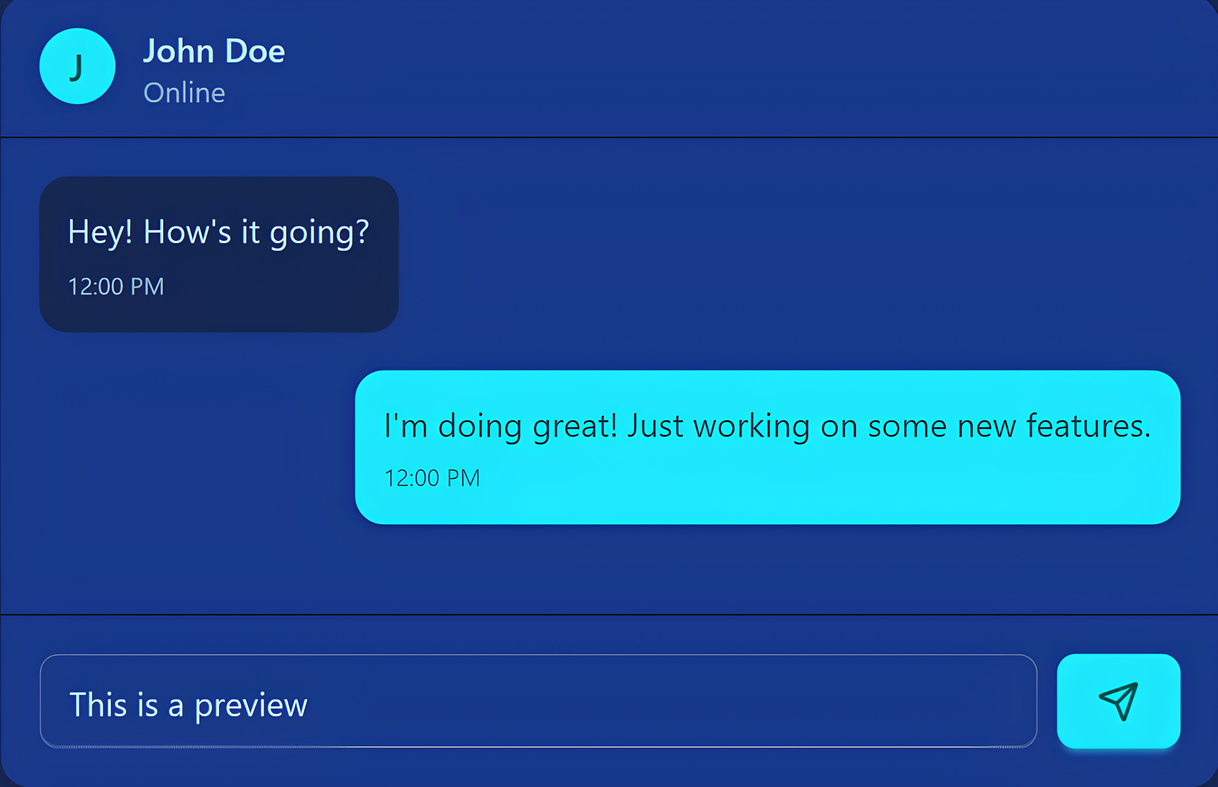The width and height of the screenshot is (1218, 787).
Task: Click the word "working" in the cyan bubble
Action: tap(751, 427)
